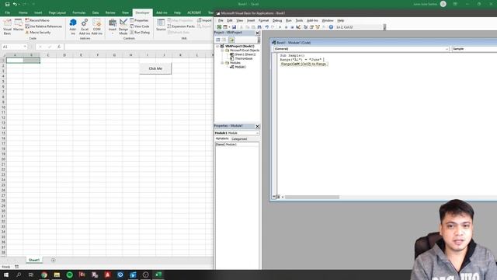The image size is (497, 280).
Task: Click View Microsoft Excel icon in VBA toolbar
Action: pos(219,27)
